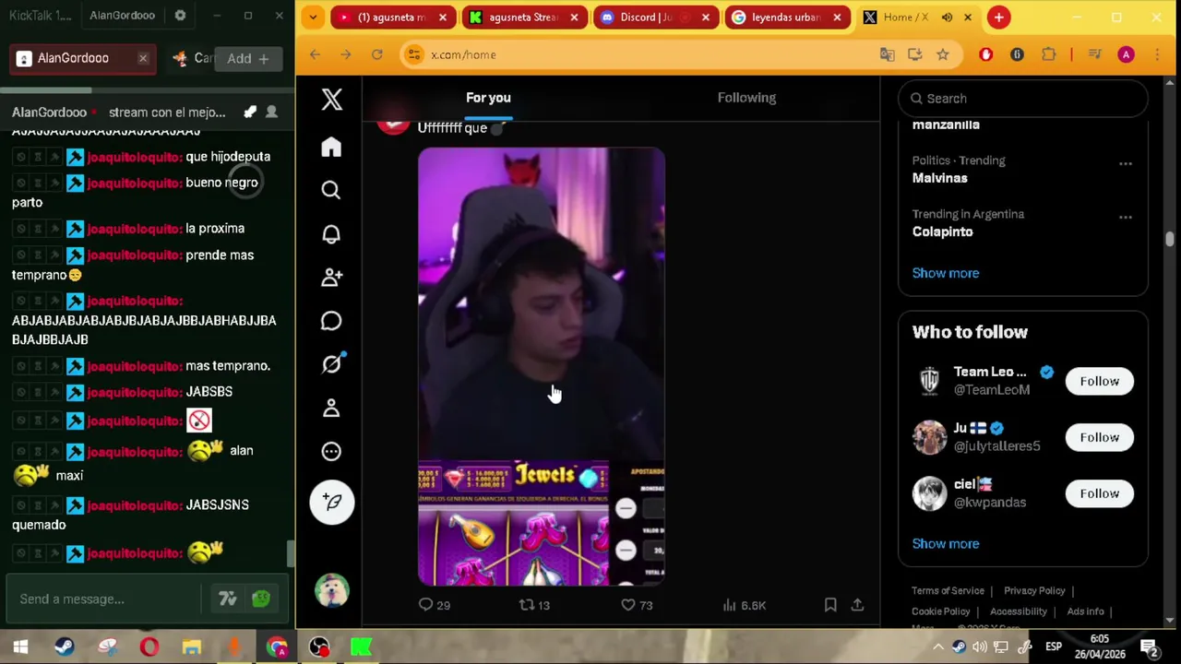Viewport: 1181px width, 664px height.
Task: Show more Who to follow suggestions
Action: pos(945,543)
